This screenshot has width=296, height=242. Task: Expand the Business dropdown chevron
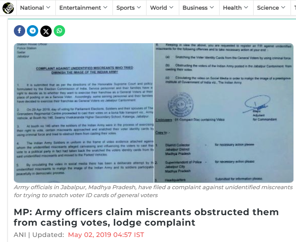pyautogui.click(x=212, y=8)
